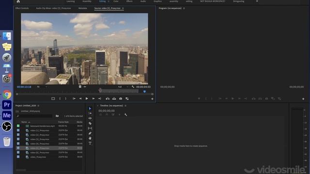Image resolution: width=310 pixels, height=174 pixels.
Task: Open the Learning workspace
Action: tap(71, 1)
